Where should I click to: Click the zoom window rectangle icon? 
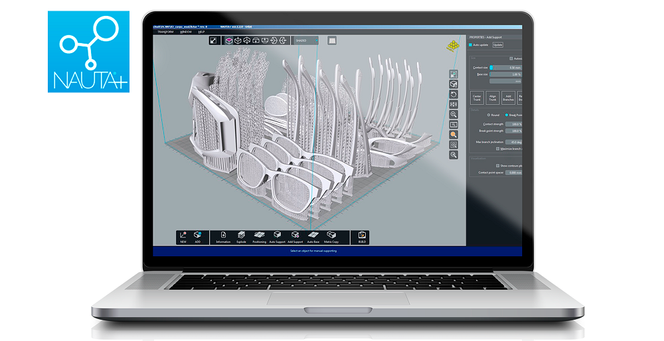pos(453,124)
